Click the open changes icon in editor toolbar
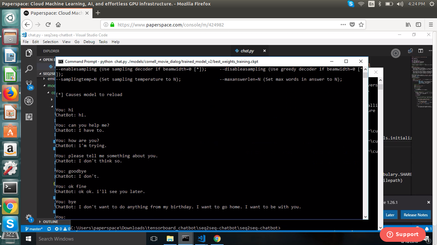Screen dimensions: 437x245 410,51
